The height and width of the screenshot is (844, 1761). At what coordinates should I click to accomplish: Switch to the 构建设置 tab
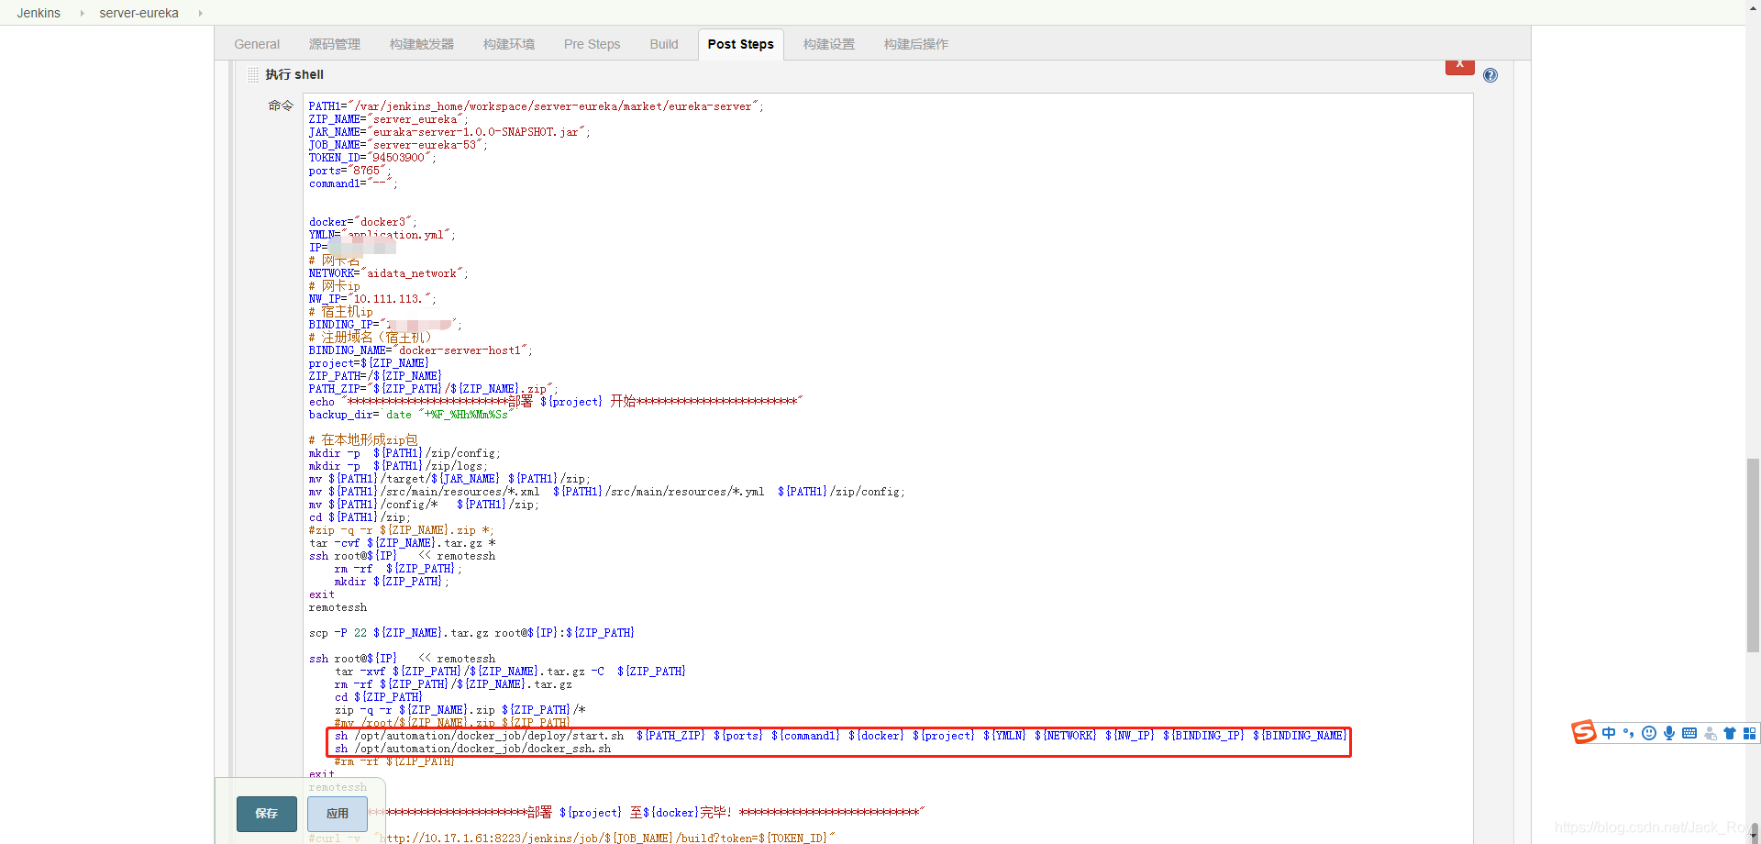(829, 44)
